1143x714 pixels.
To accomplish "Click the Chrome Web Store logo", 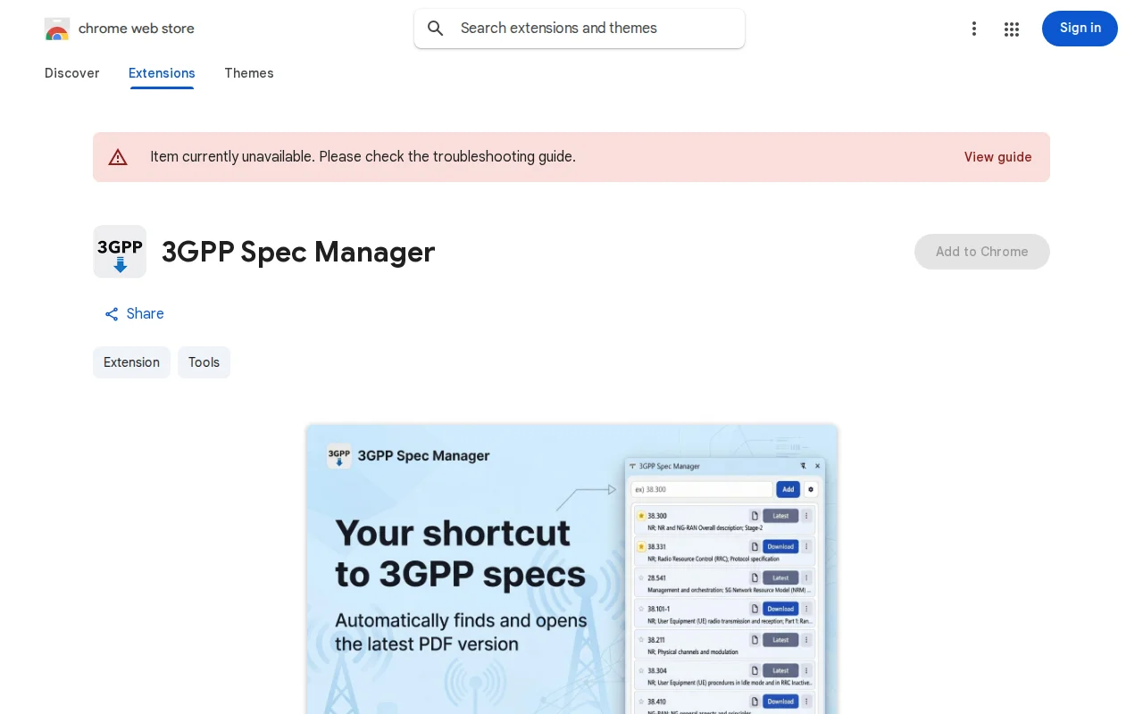I will click(x=57, y=29).
